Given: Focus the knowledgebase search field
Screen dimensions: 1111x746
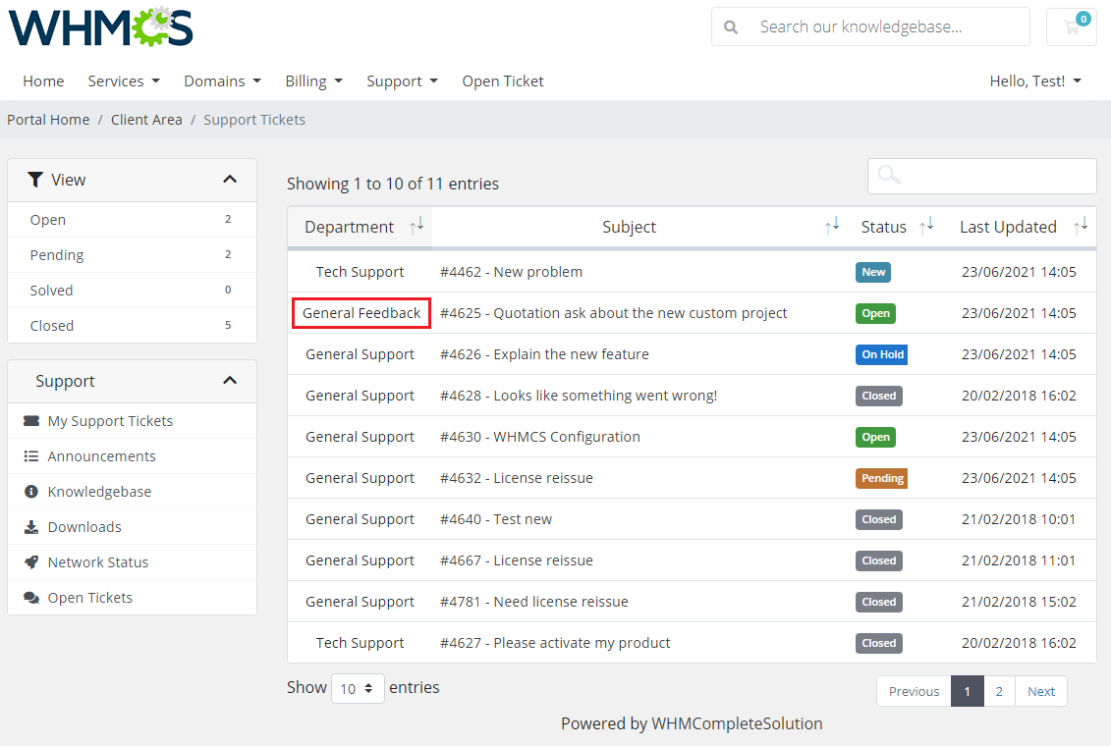Looking at the screenshot, I should tap(870, 27).
